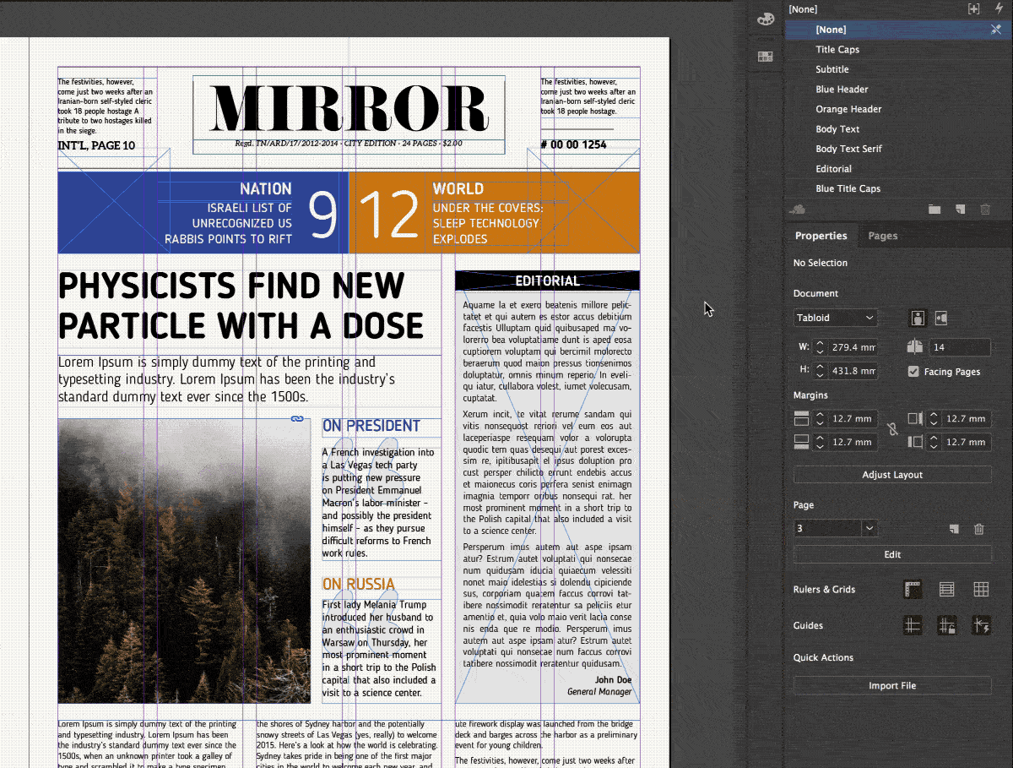Screen dimensions: 1013x768
Task: Click the outside margin icon
Action: [x=915, y=442]
